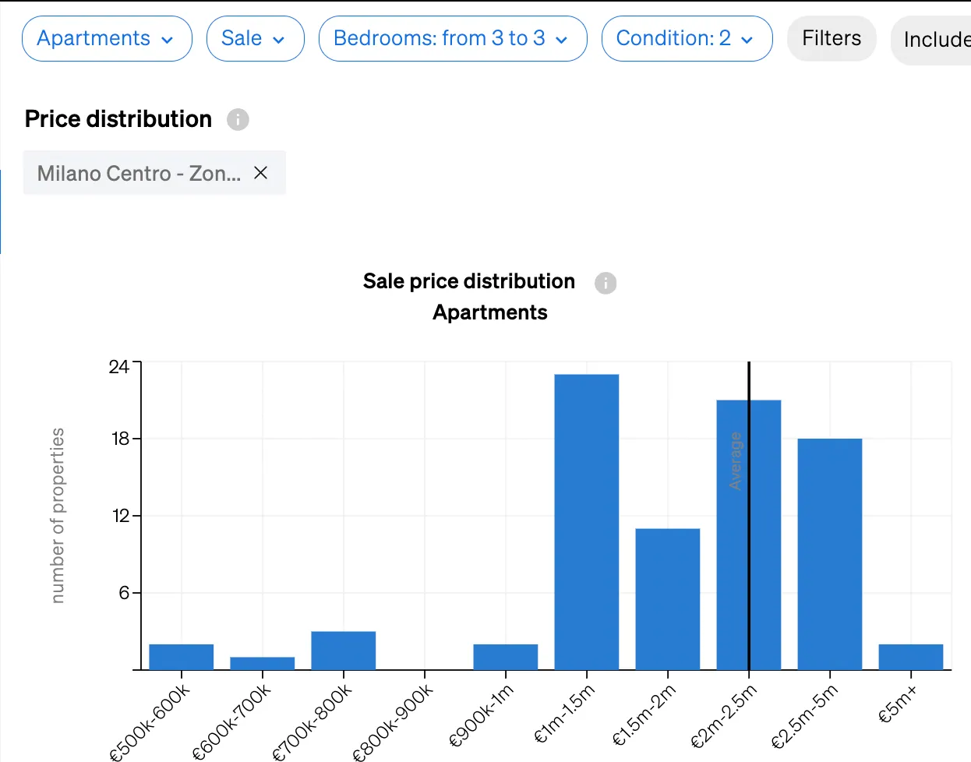Click the Apartments chart subtitle
971x762 pixels.
coord(490,312)
